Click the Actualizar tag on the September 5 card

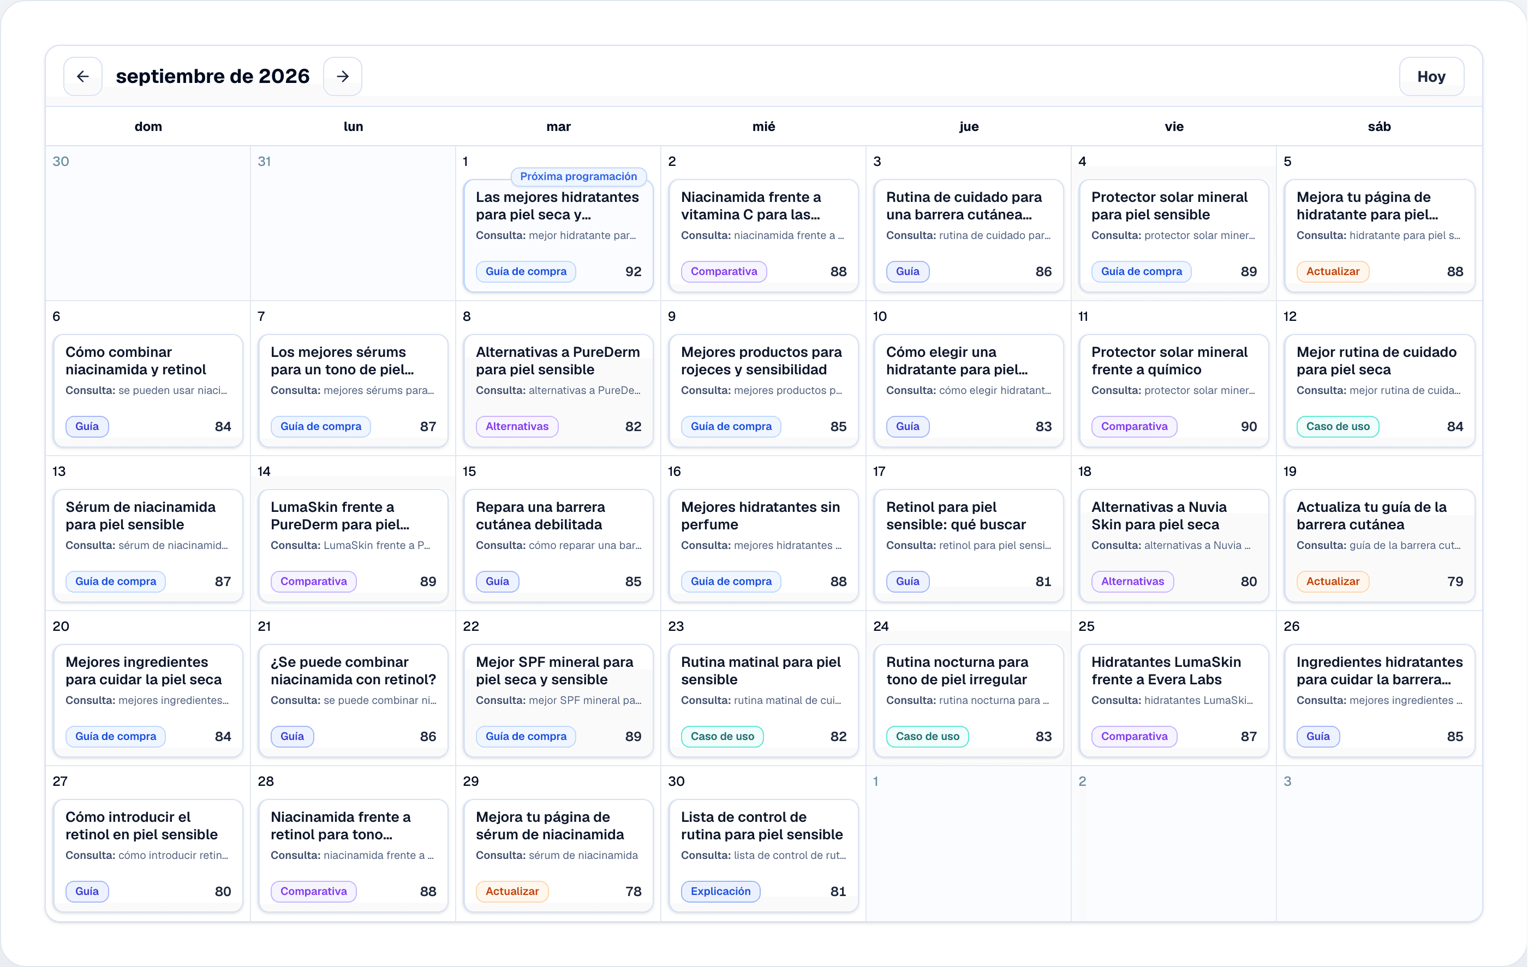tap(1333, 271)
